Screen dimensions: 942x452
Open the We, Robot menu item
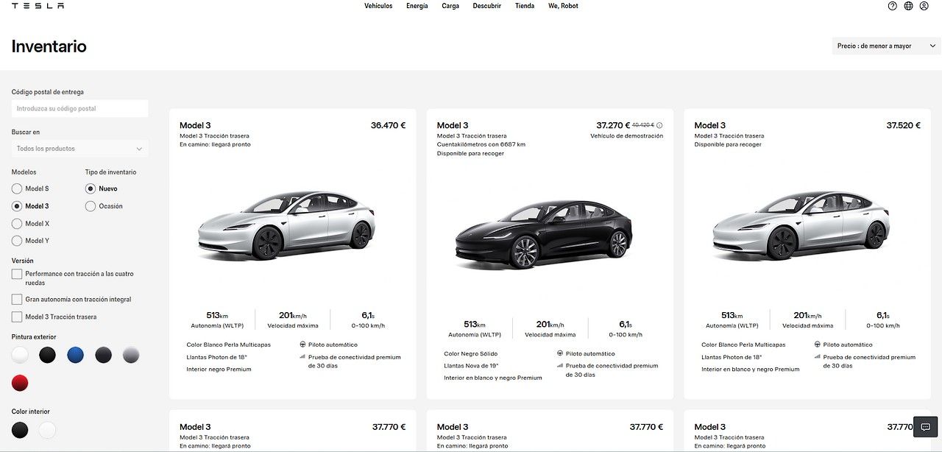tap(563, 6)
